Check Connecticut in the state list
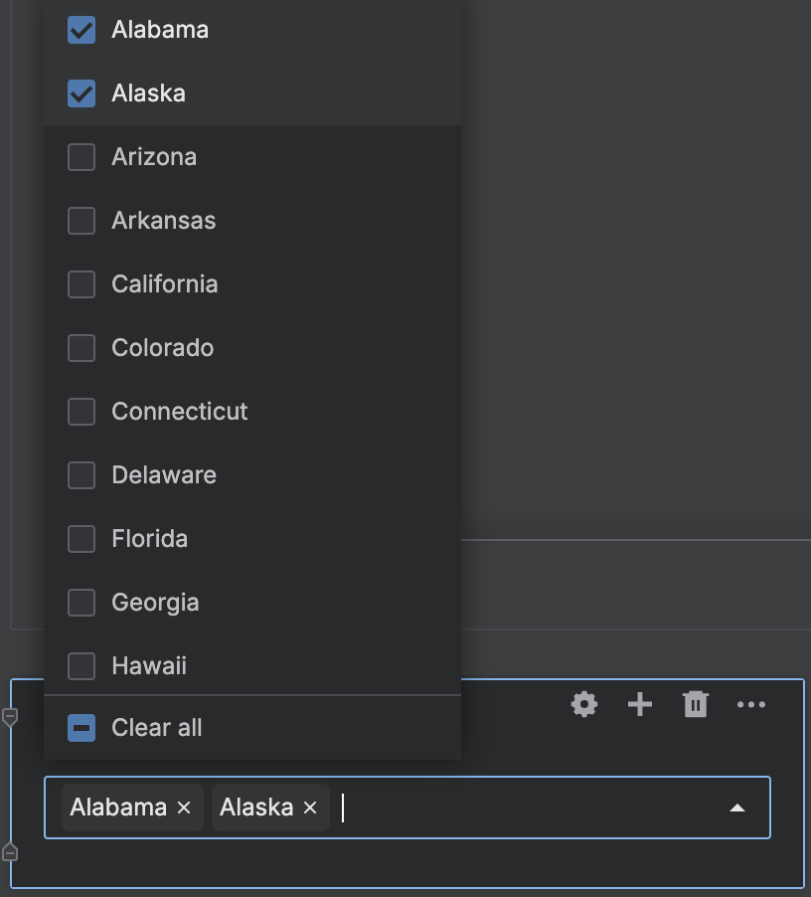 [81, 412]
